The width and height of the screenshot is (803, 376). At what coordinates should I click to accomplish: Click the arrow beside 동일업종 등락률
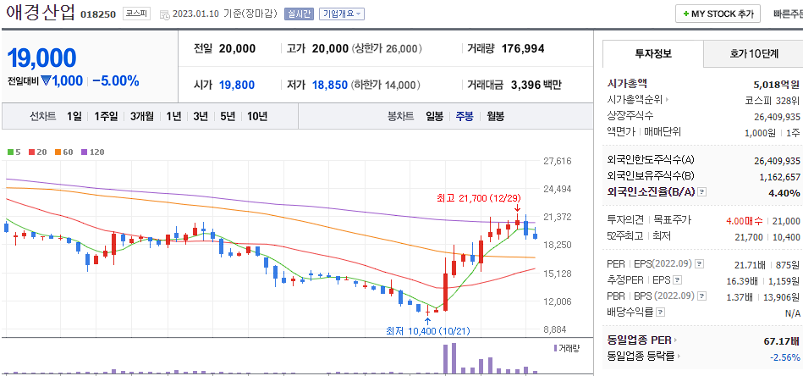click(680, 356)
